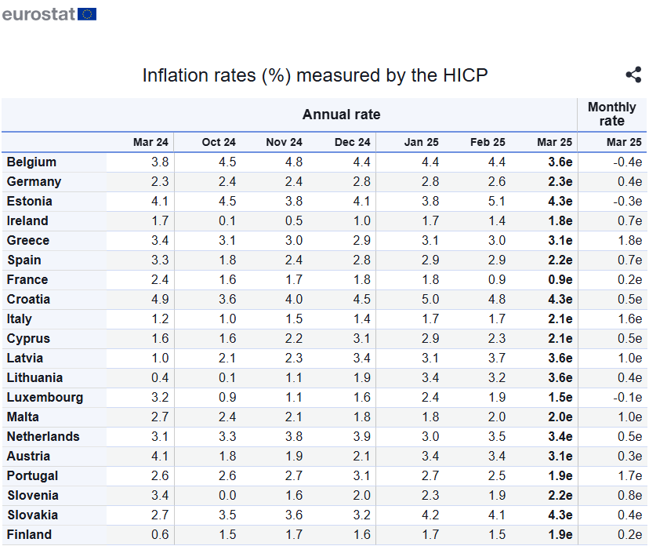Select the Belgium row label
Viewport: 649px width, 546px height.
tap(31, 162)
